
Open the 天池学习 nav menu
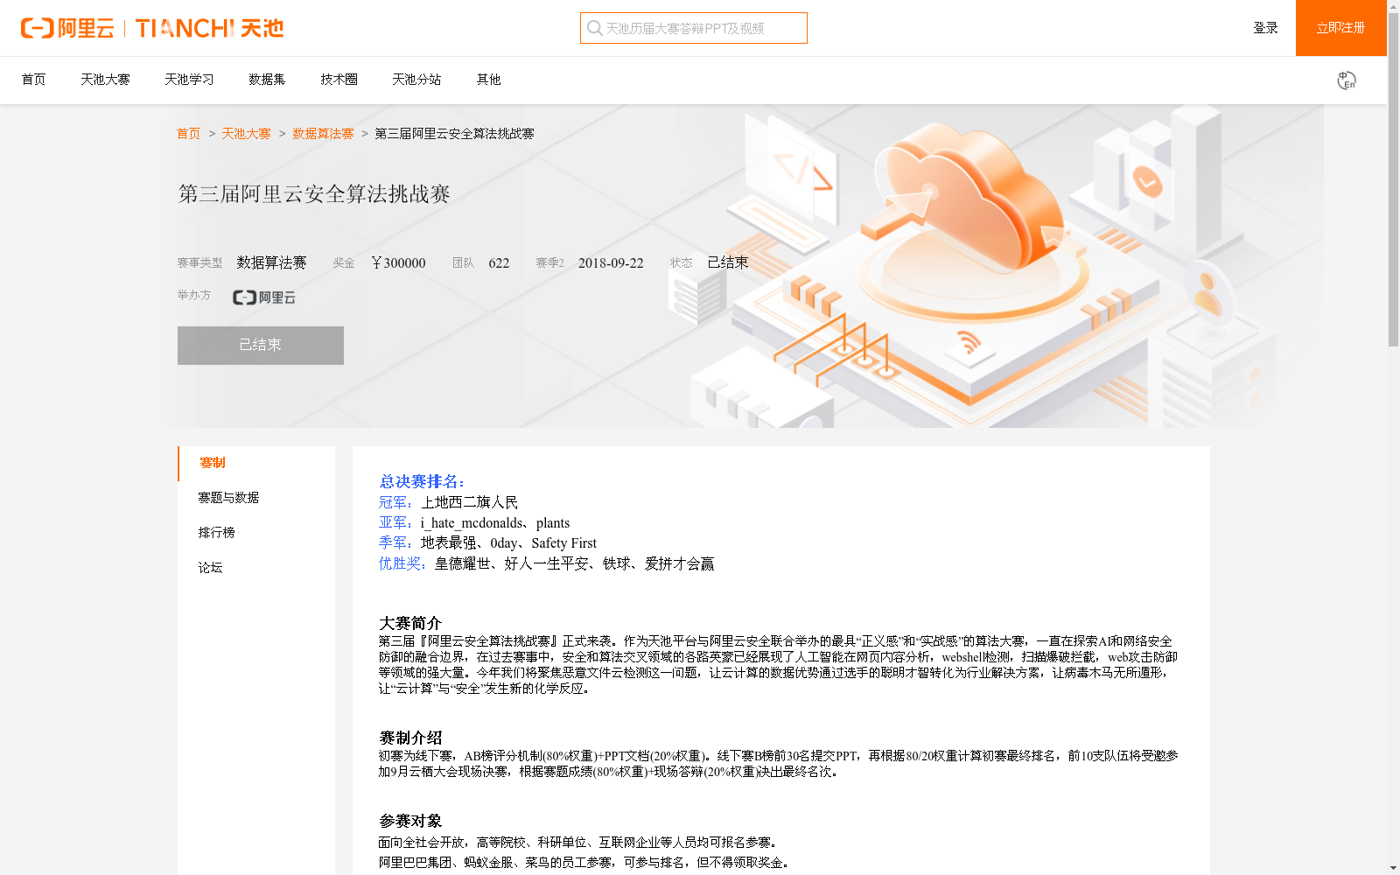189,80
